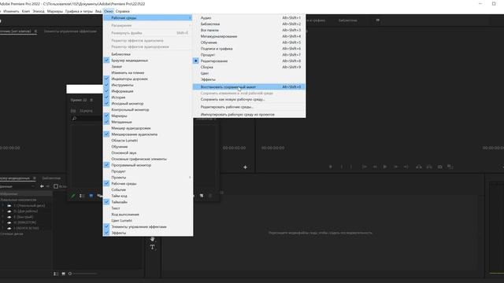Viewport: 504px width, 283px height.
Task: Open the Окно menu in menu bar
Action: point(109,11)
